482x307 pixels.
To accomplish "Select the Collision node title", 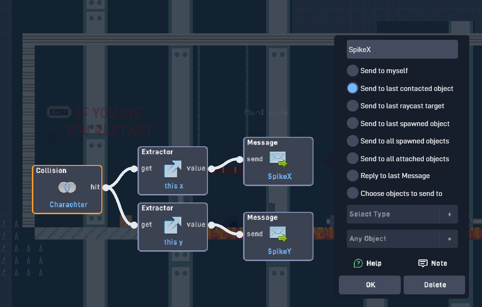I will [x=51, y=171].
